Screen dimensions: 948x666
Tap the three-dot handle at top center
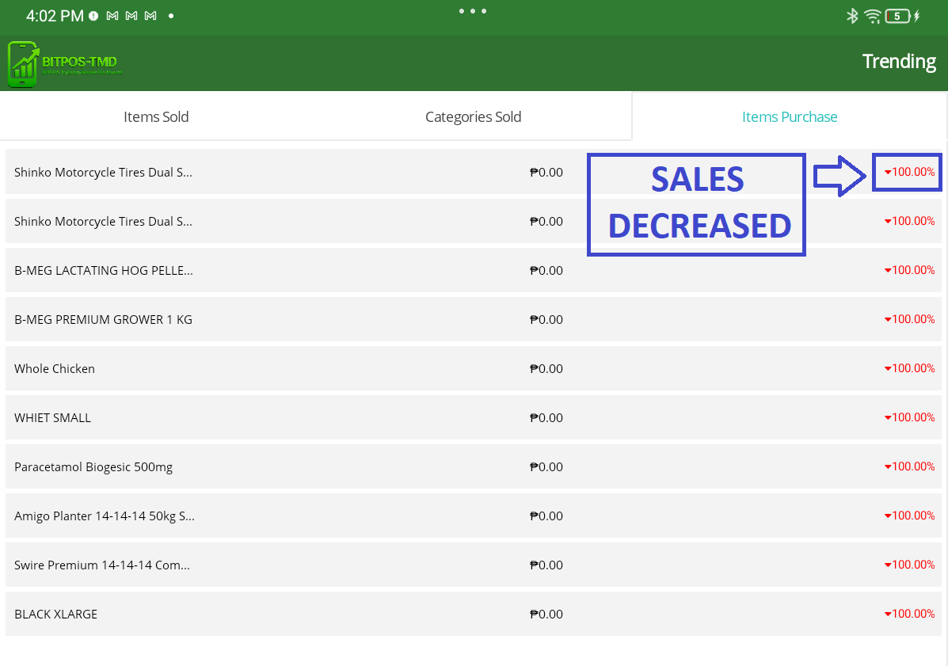(473, 11)
